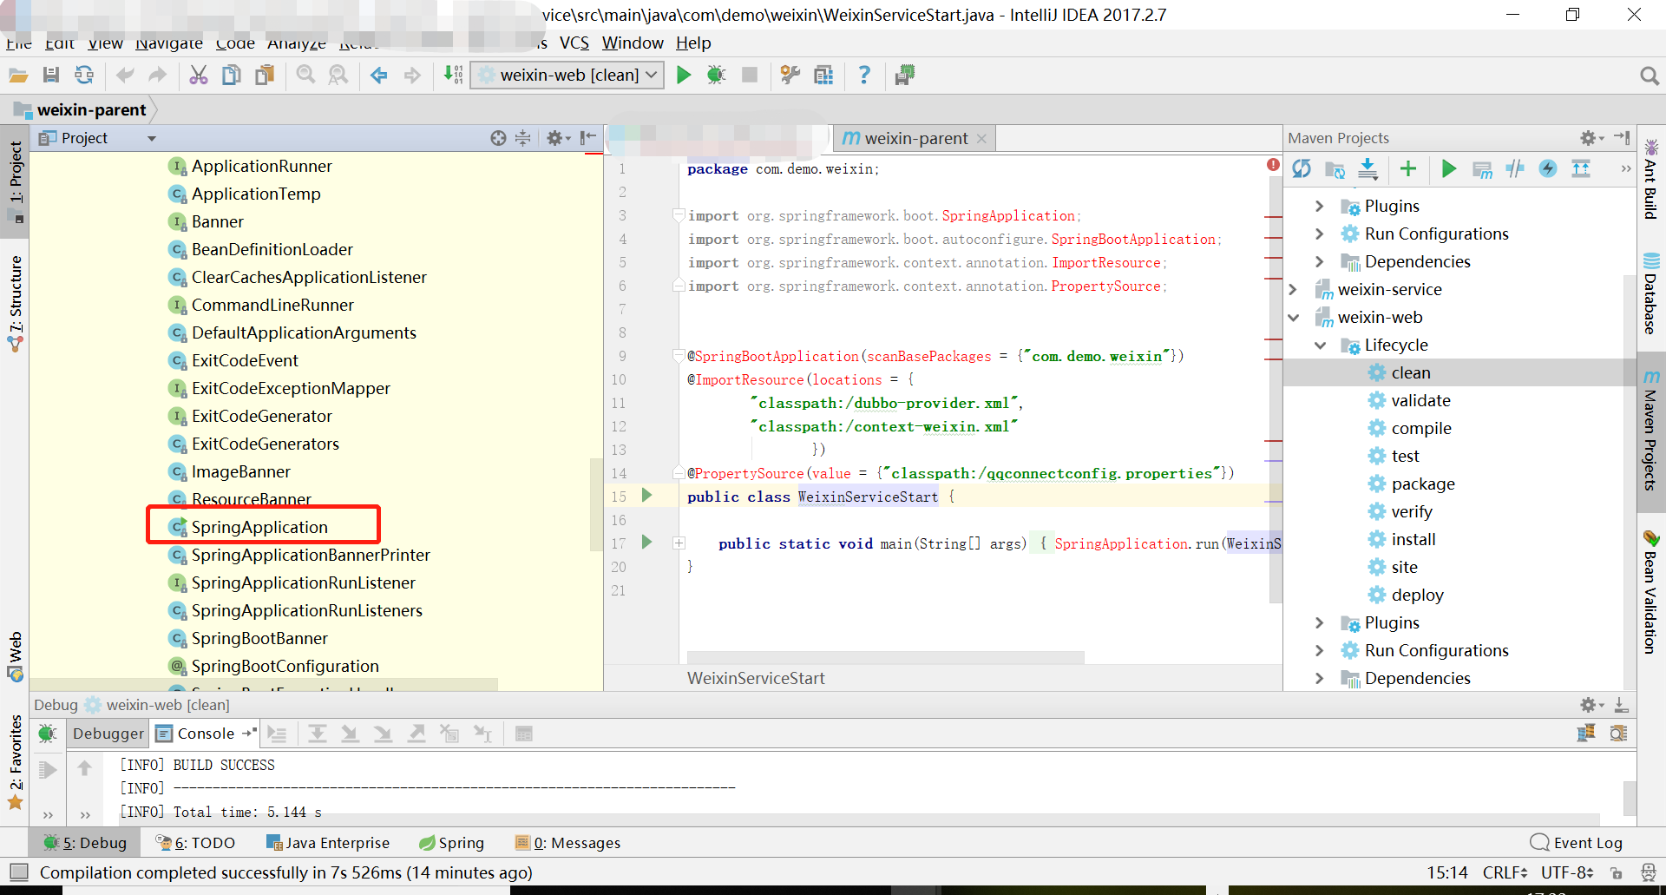Expand the weixin-service Maven module
The height and width of the screenshot is (895, 1666).
(1293, 289)
